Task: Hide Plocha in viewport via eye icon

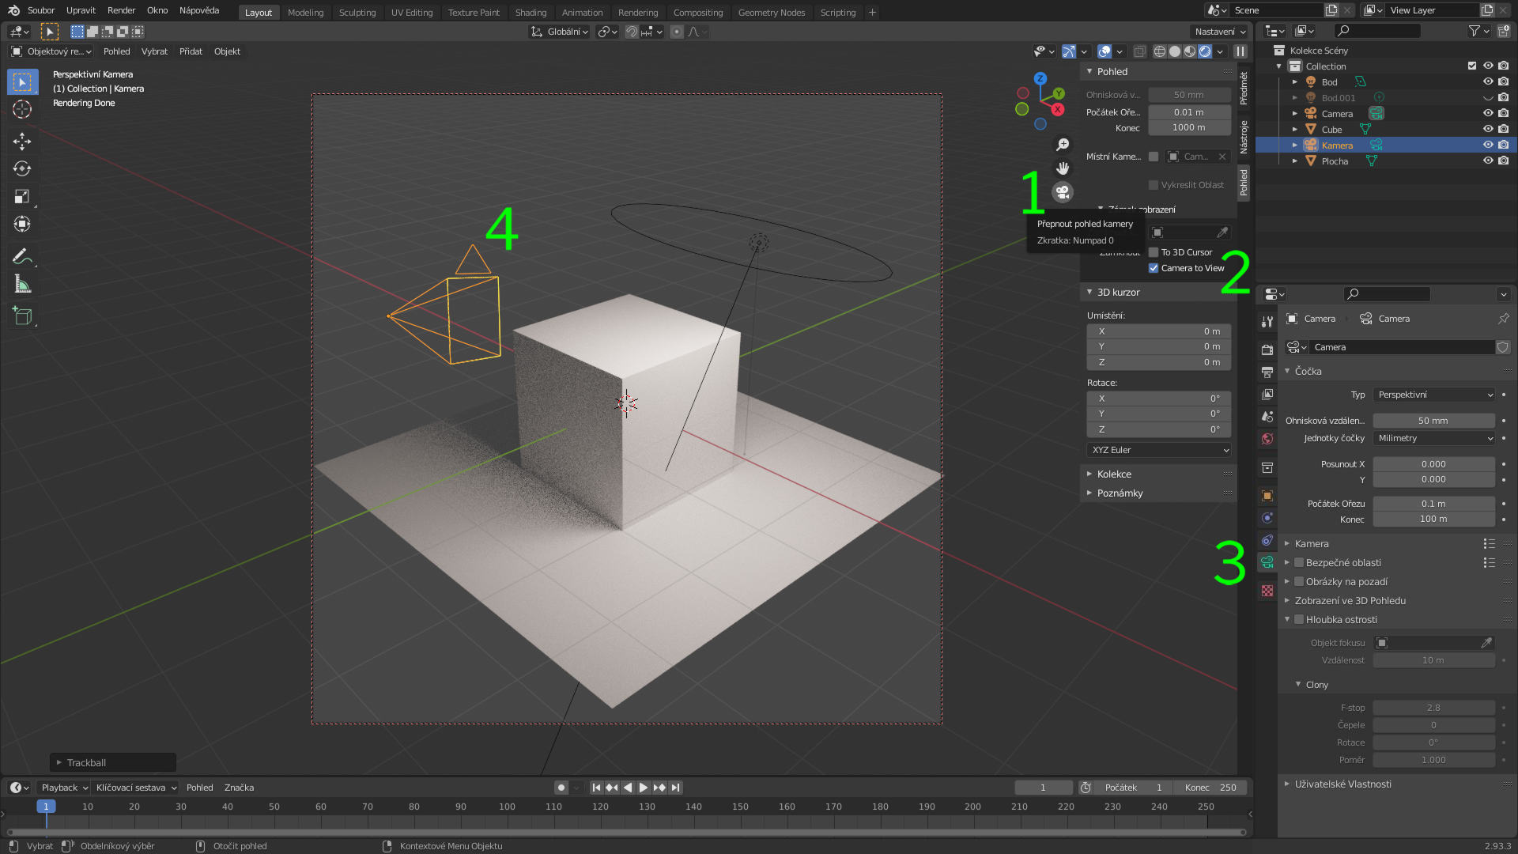Action: click(1488, 161)
